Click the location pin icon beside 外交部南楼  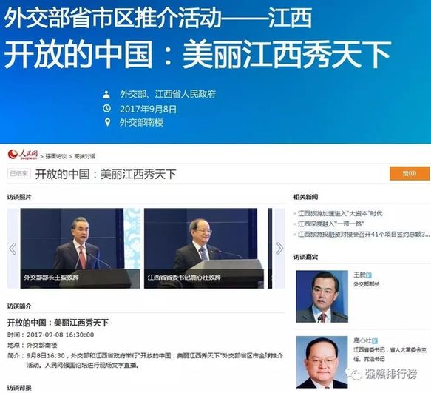(x=107, y=122)
